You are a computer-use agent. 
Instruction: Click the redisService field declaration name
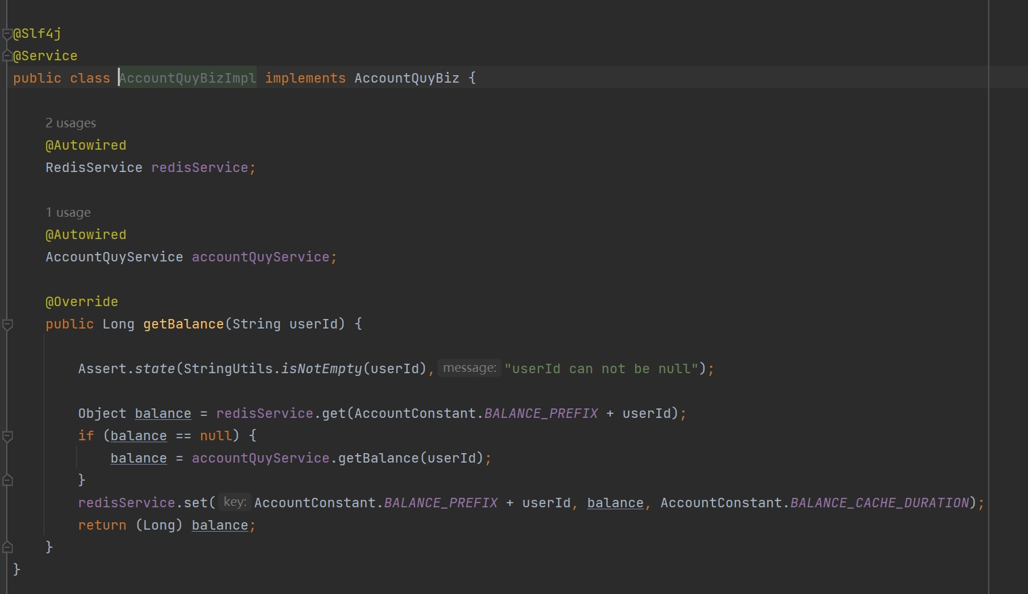(200, 168)
